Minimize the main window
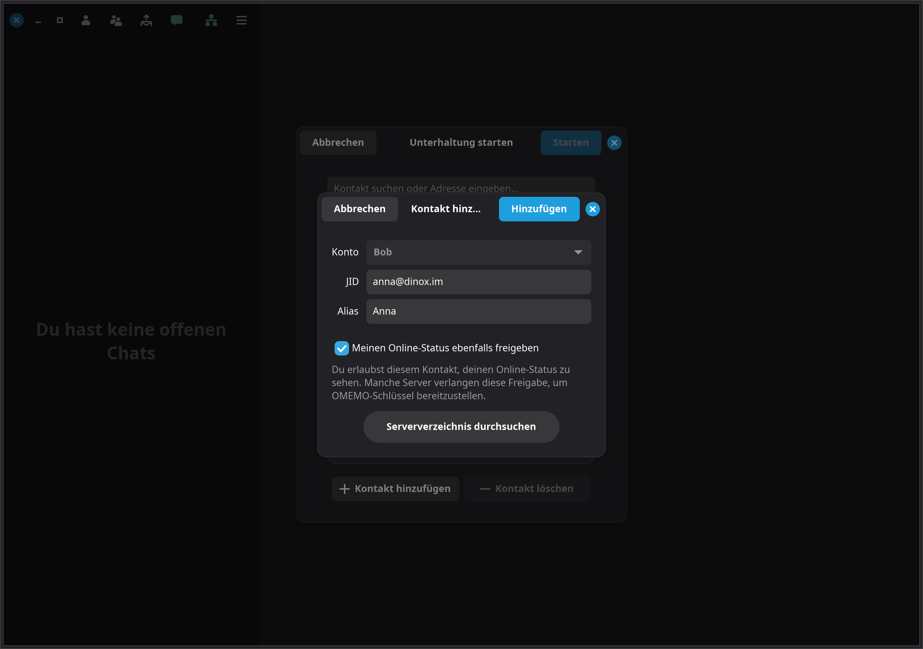 point(38,22)
